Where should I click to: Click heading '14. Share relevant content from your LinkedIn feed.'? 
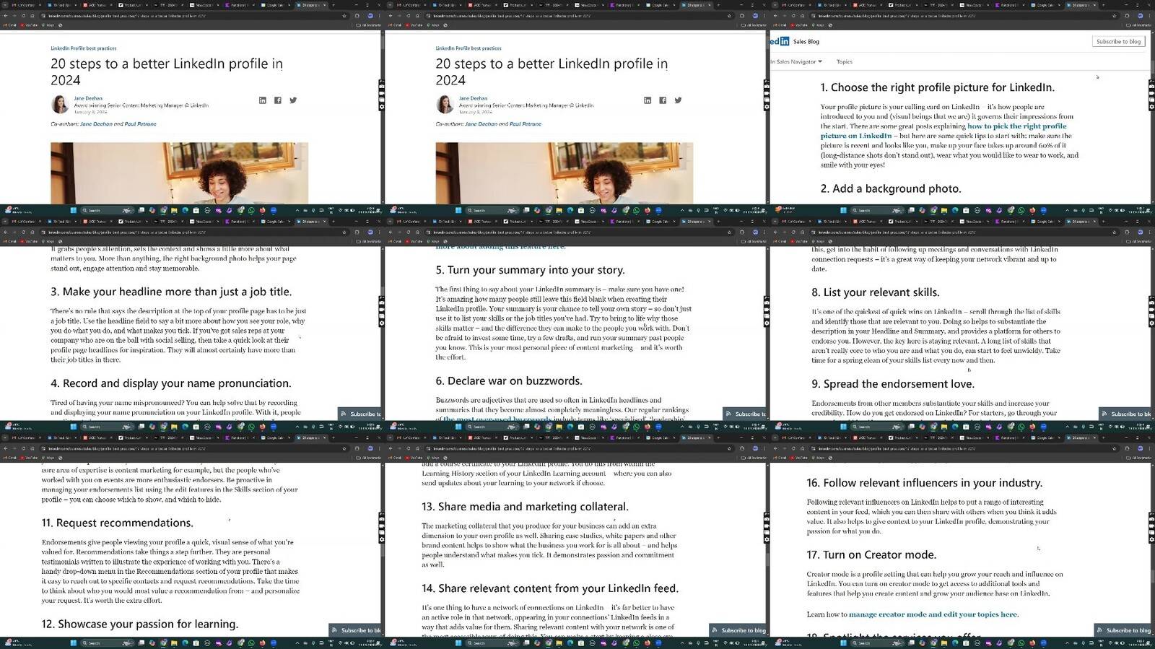tap(550, 588)
